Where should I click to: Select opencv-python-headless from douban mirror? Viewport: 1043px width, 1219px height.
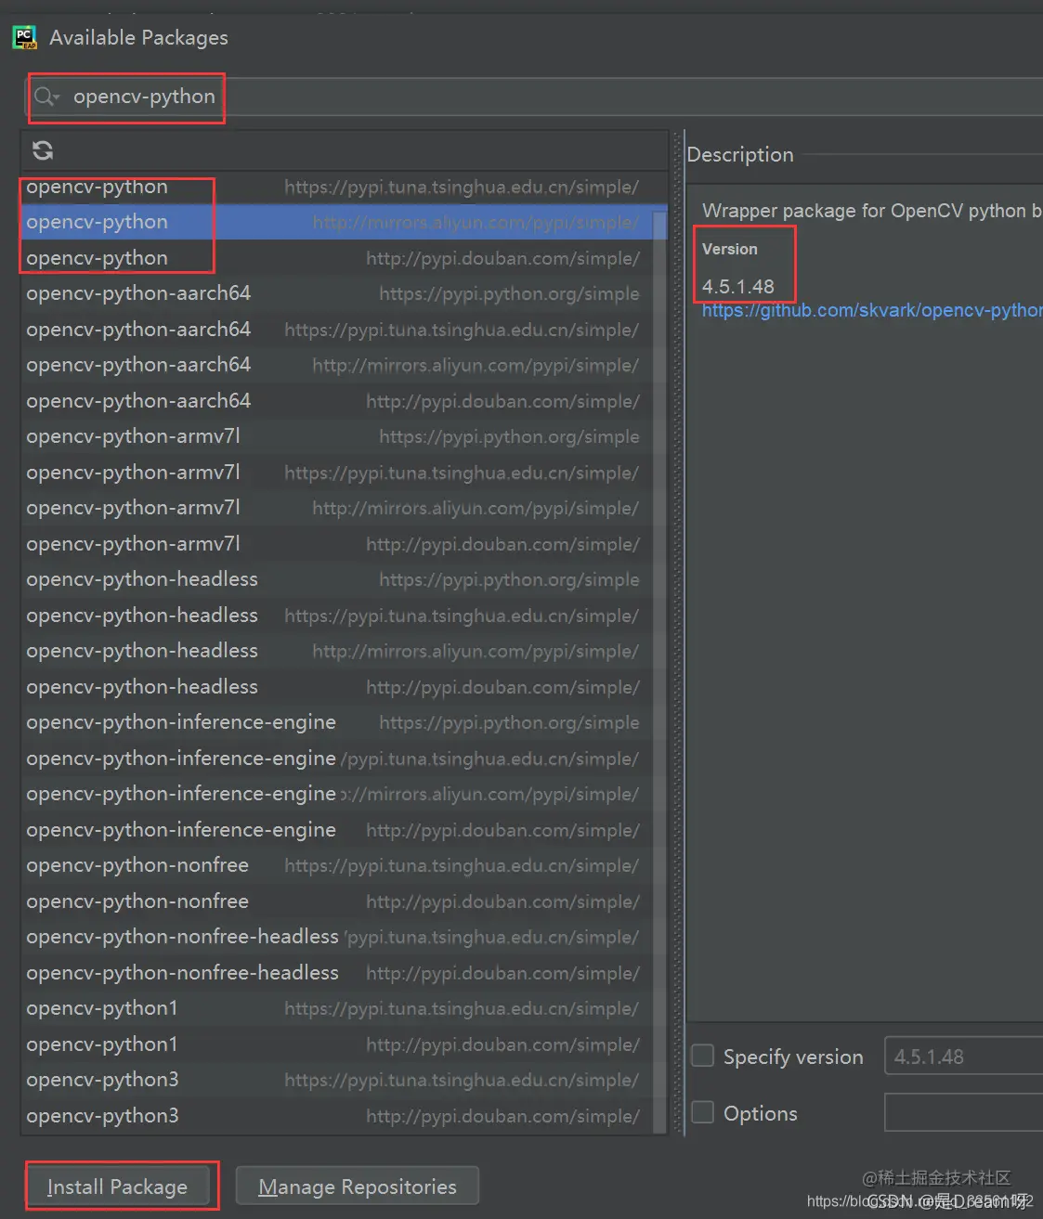pyautogui.click(x=336, y=687)
